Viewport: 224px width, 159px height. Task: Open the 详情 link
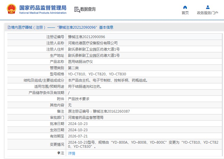71,153
